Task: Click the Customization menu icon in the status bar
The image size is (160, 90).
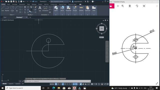Action: (108, 84)
